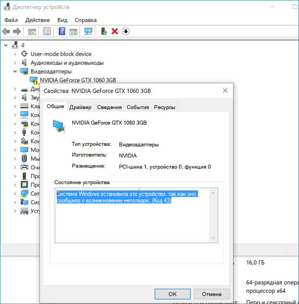299x304 pixels.
Task: Open the Вид menu
Action: (x=62, y=20)
